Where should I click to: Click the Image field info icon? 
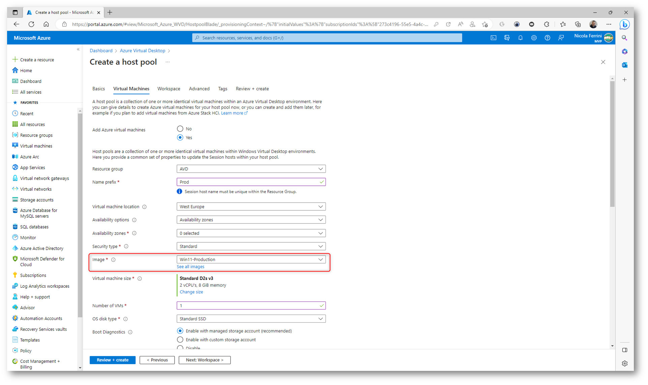pyautogui.click(x=114, y=260)
